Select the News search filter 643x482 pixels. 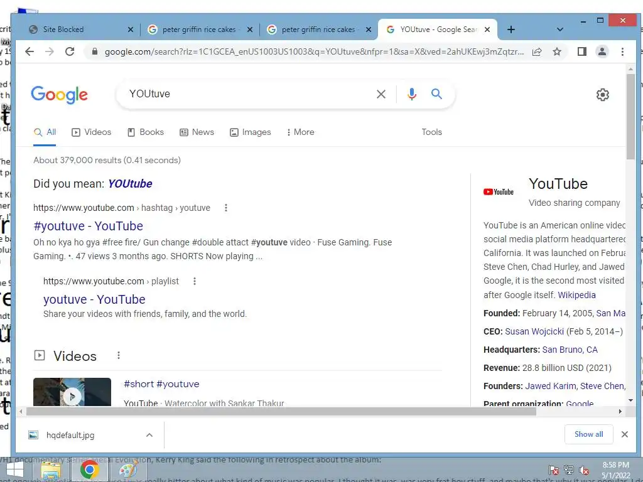(197, 132)
